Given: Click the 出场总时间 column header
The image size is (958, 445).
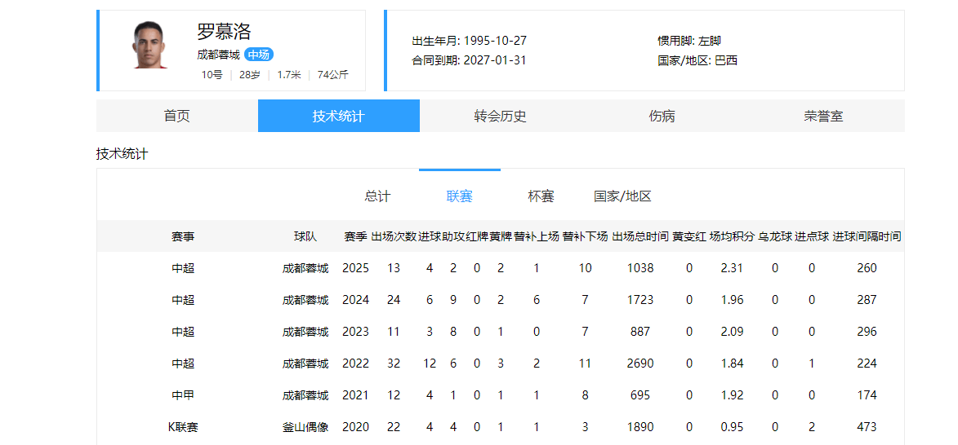Looking at the screenshot, I should [x=640, y=236].
